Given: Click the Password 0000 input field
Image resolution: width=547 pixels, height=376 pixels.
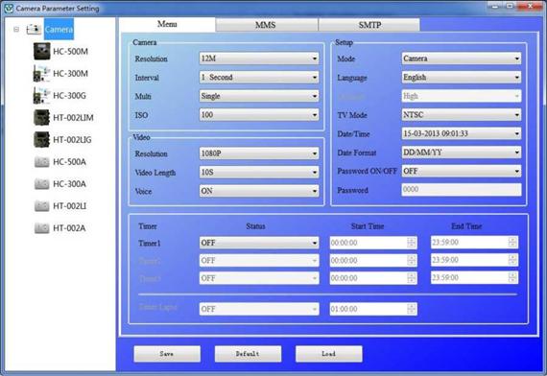Looking at the screenshot, I should [x=462, y=189].
